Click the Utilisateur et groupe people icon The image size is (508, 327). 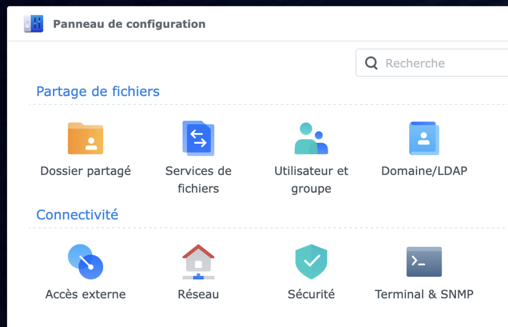pyautogui.click(x=311, y=138)
